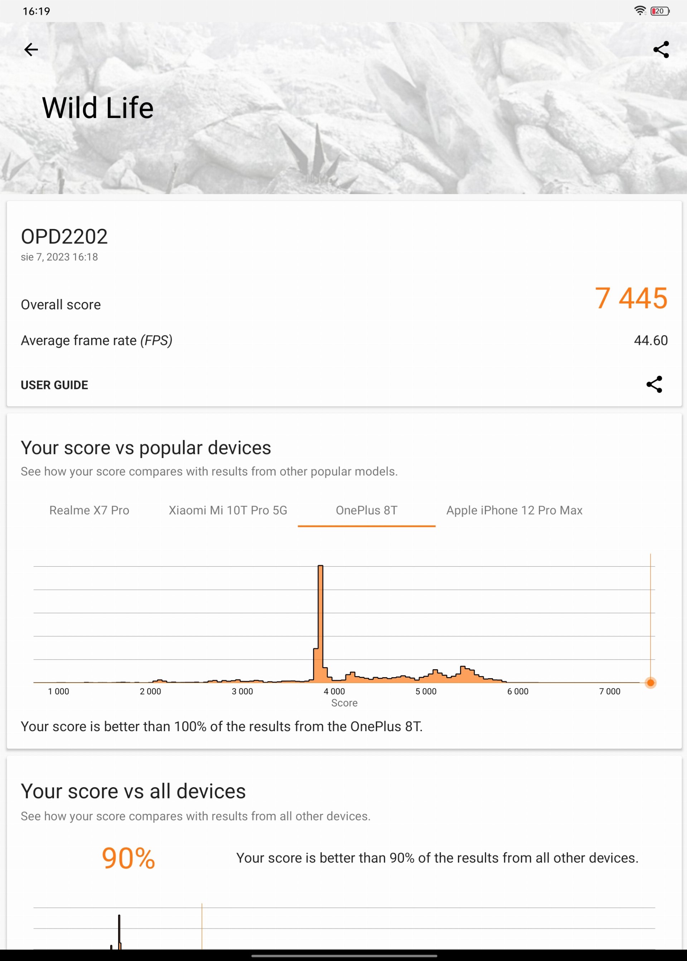Tap the share icon in header

[x=661, y=50]
